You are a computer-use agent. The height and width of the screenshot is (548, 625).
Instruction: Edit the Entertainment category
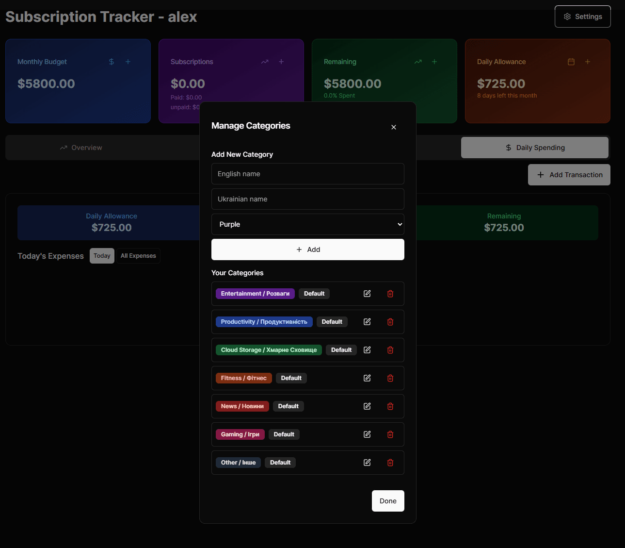point(367,294)
